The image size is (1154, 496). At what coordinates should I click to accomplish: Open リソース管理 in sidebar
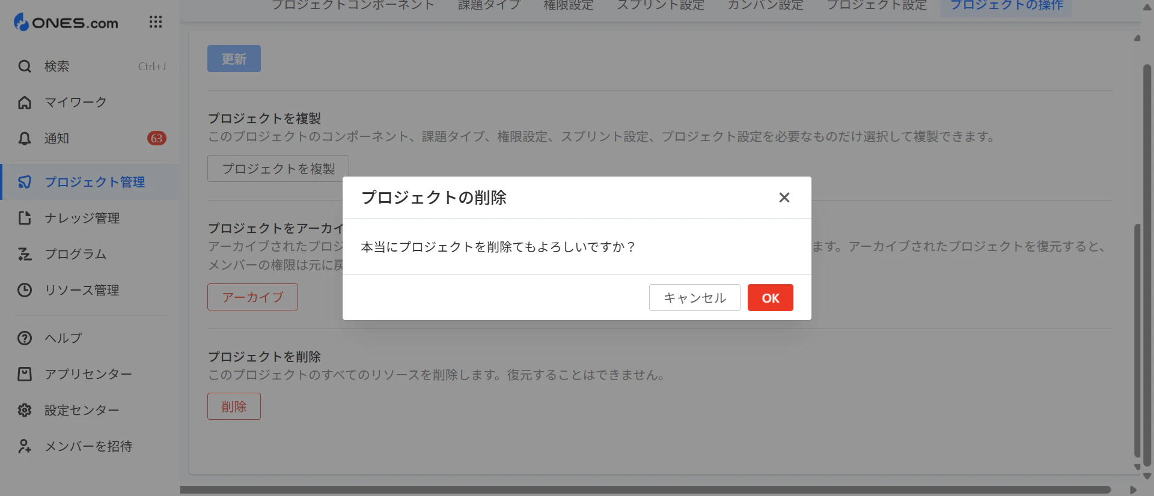(90, 290)
